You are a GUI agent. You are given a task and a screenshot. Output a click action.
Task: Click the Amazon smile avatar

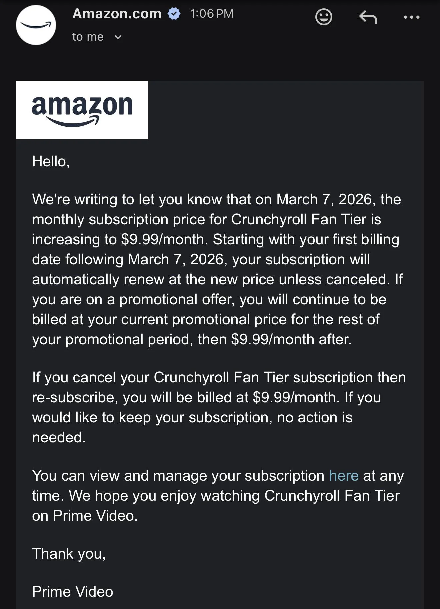[x=36, y=24]
